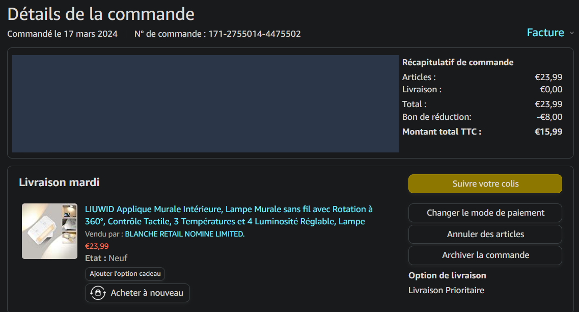
Task: Visit seller BLANCHE RETAIL NOMINE LIMITED
Action: coord(184,234)
